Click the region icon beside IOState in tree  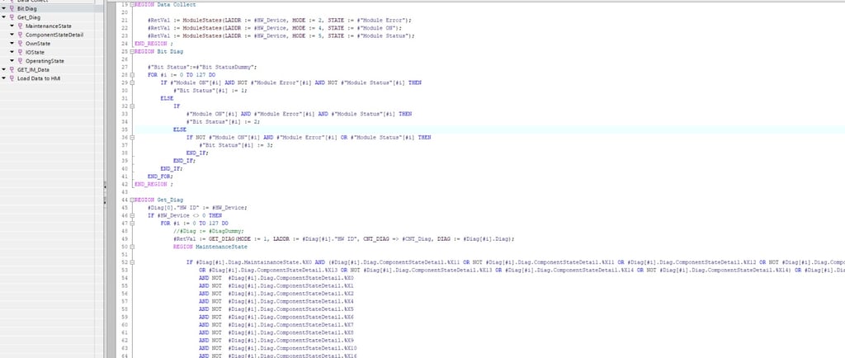20,52
